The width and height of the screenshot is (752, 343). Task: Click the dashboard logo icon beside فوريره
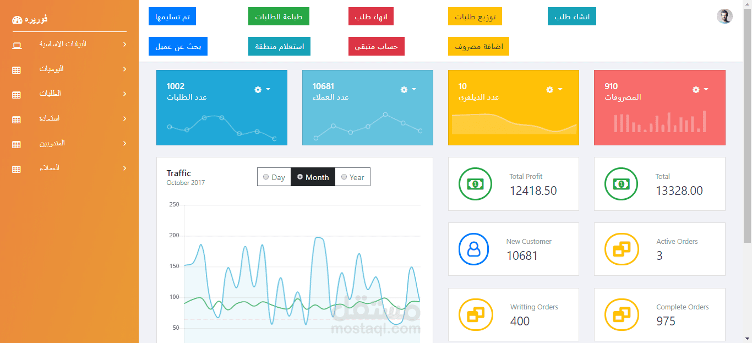pos(17,20)
